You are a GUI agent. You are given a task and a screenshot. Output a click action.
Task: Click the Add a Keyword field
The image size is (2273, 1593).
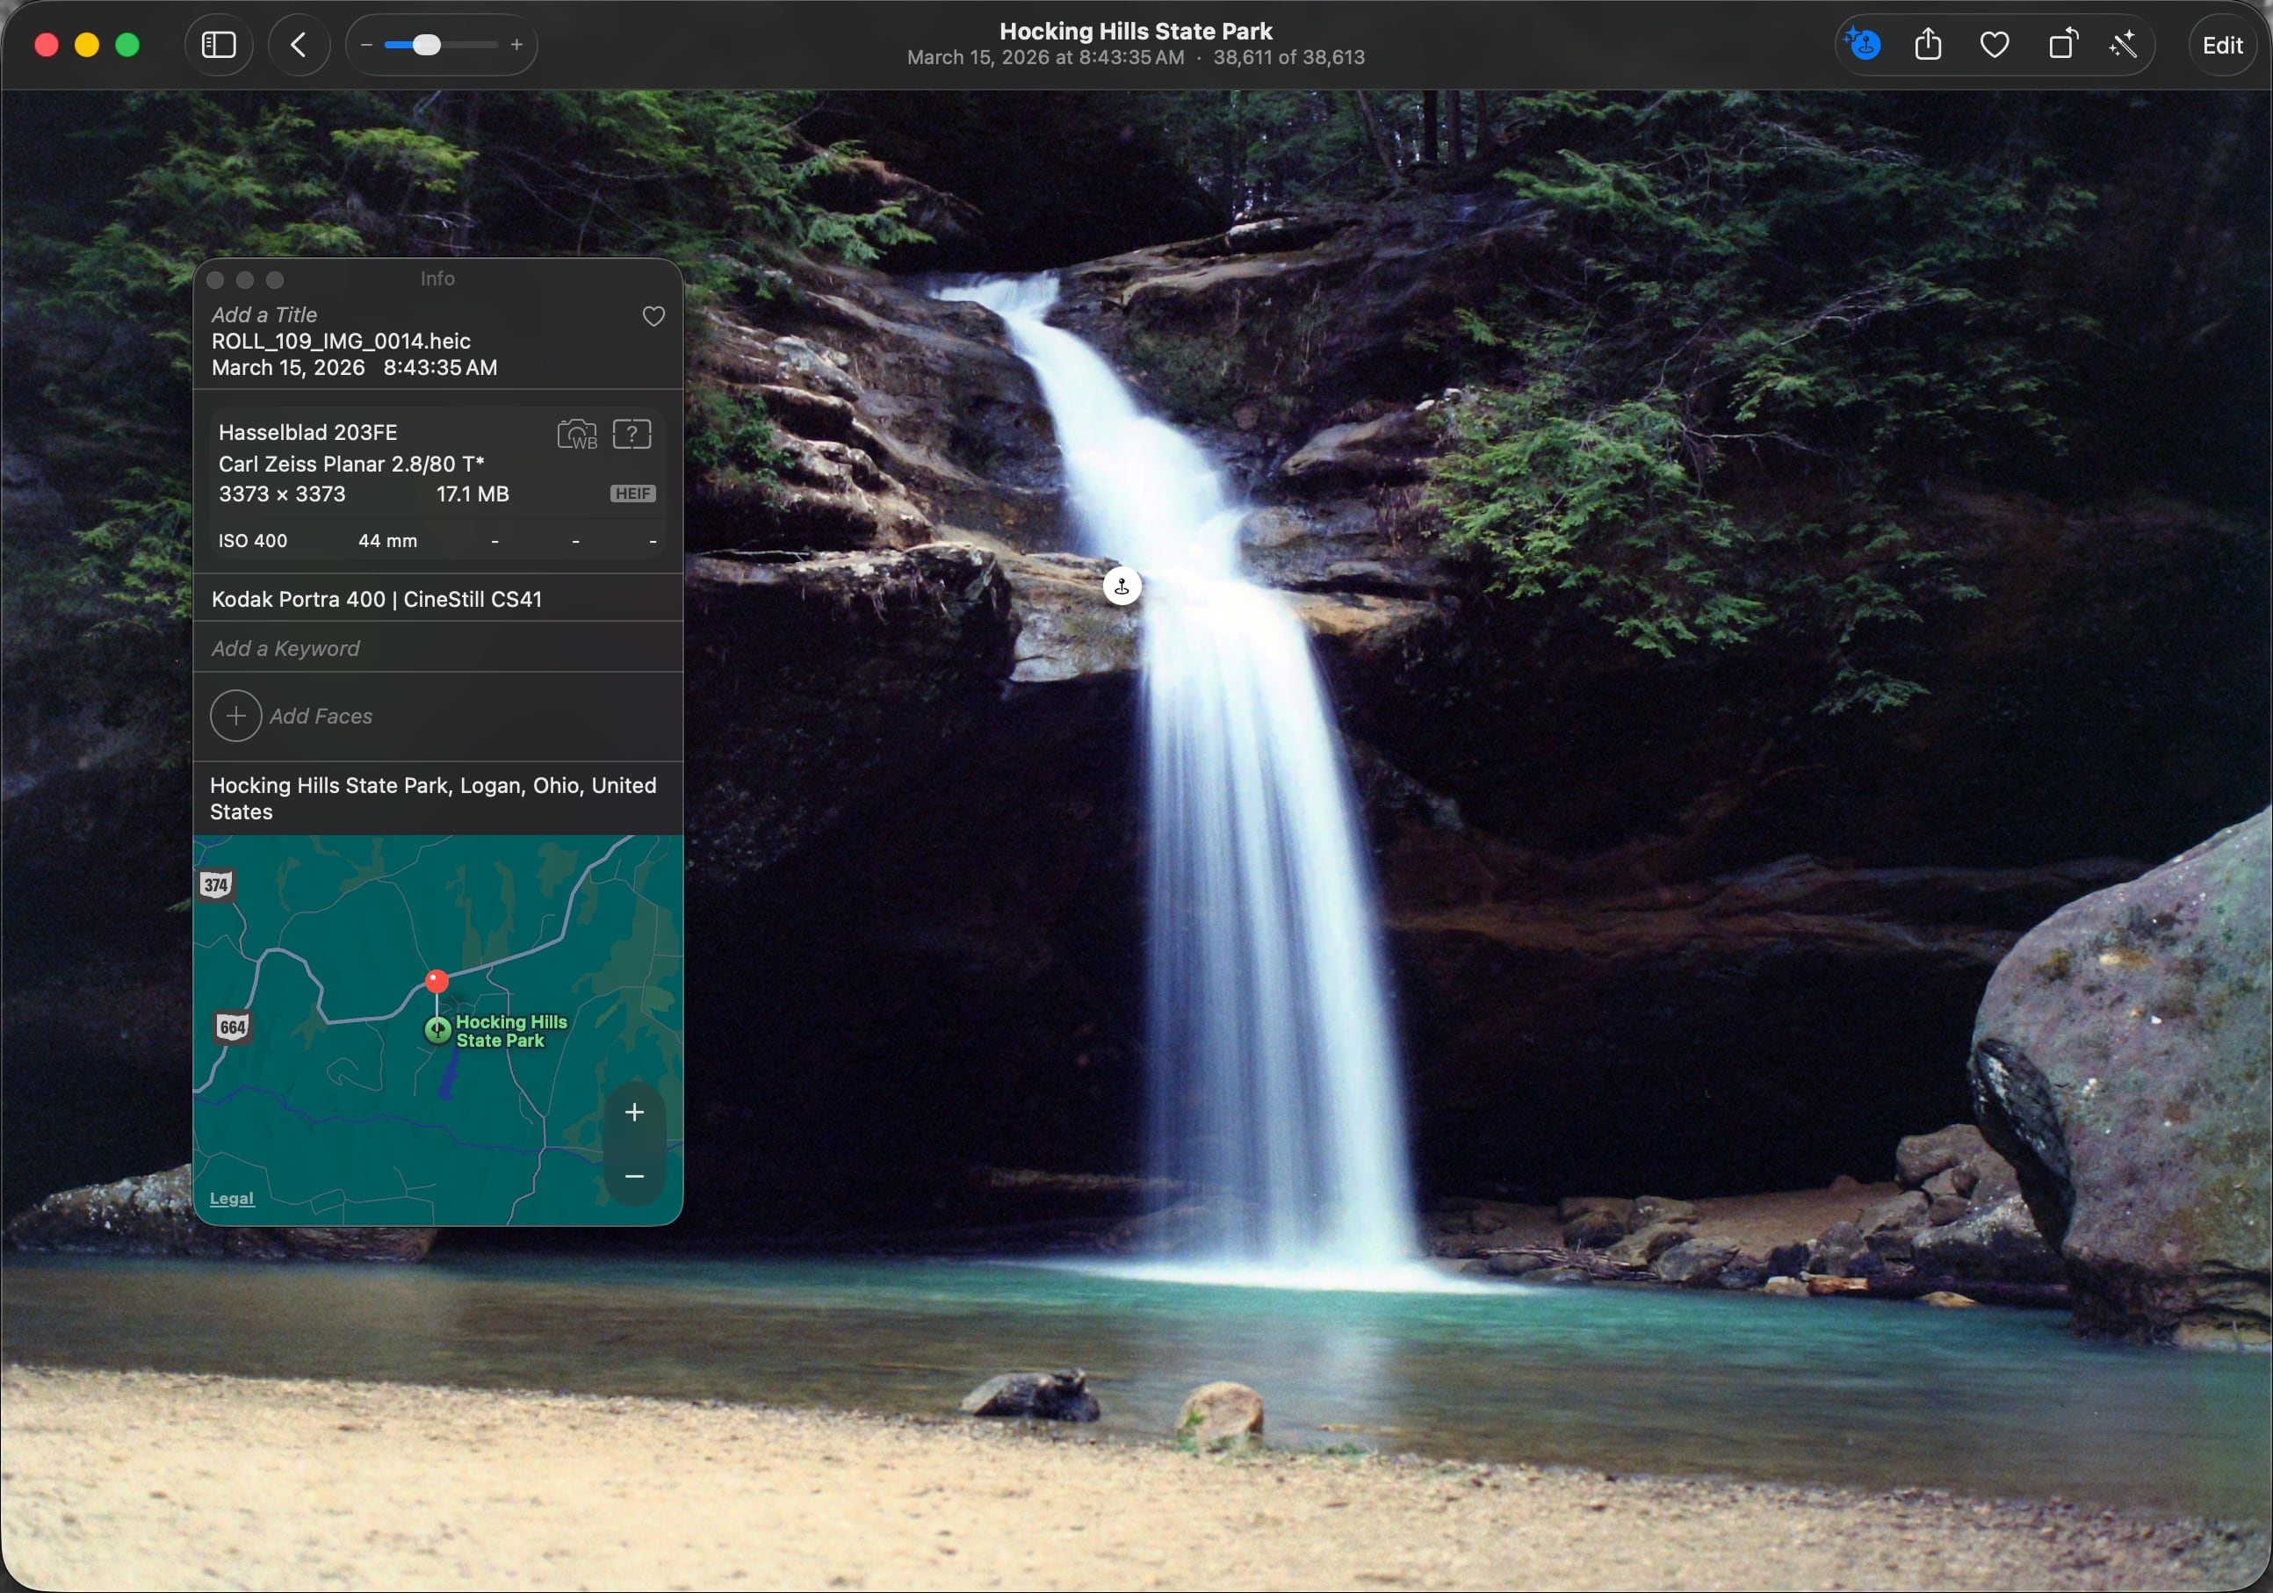coord(285,648)
